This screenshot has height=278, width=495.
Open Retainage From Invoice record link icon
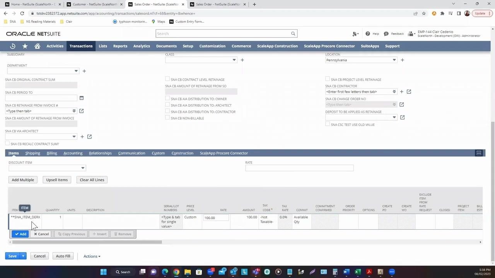81,111
